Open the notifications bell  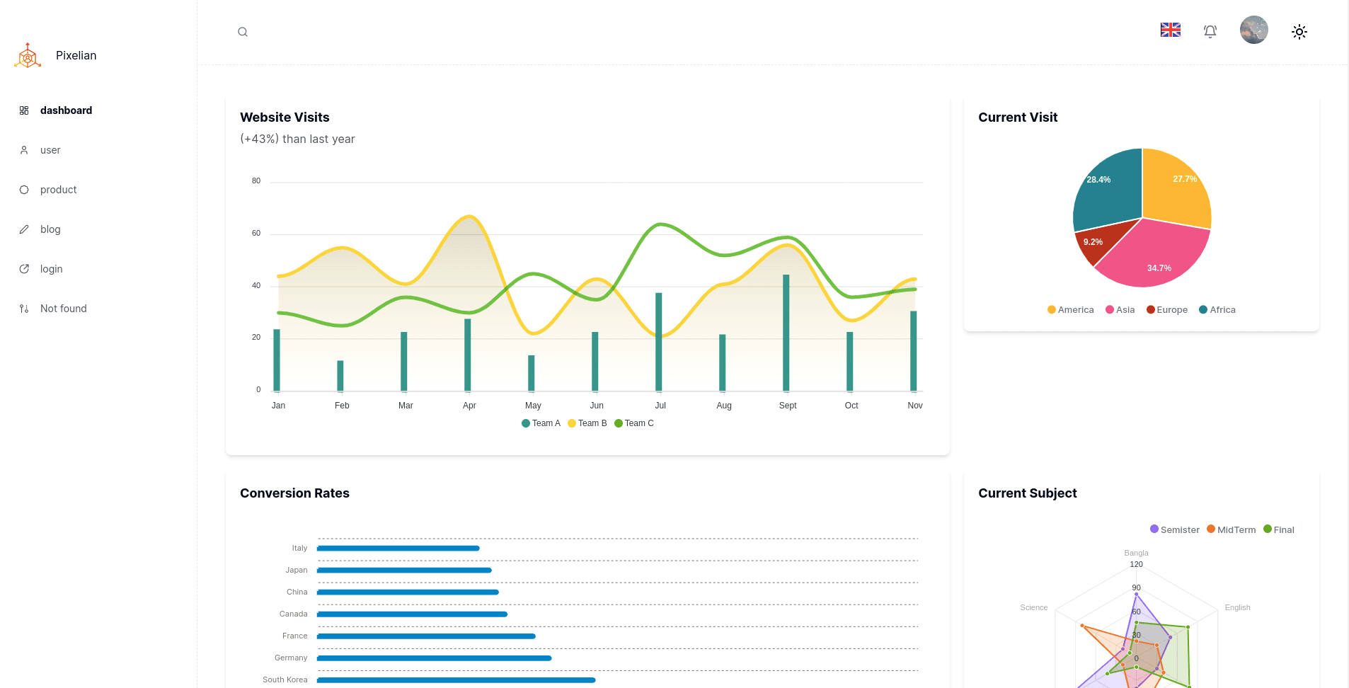coord(1210,31)
